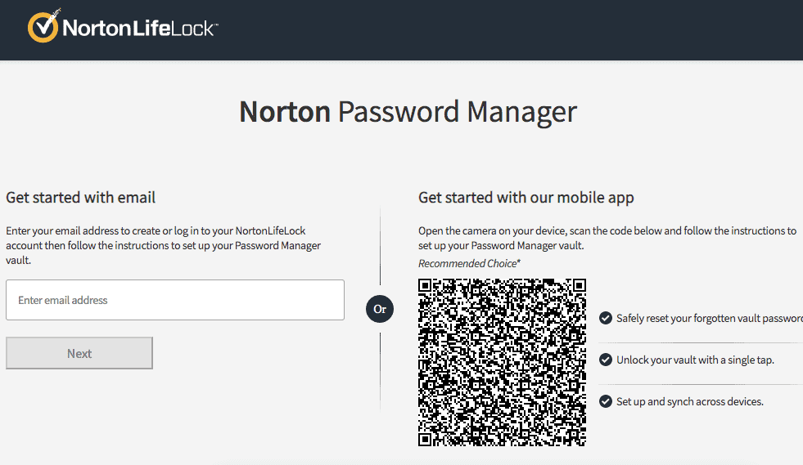Focus the Enter email address field
The height and width of the screenshot is (465, 803).
(x=175, y=300)
